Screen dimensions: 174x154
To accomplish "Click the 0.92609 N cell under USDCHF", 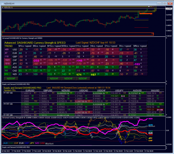I will pos(101,104).
